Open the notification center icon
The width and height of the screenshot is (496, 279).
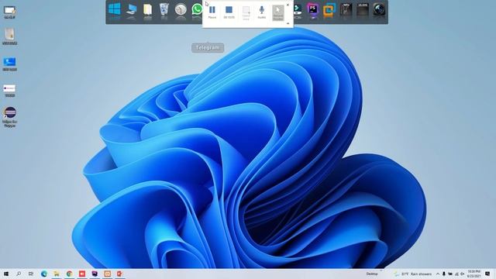pyautogui.click(x=487, y=274)
